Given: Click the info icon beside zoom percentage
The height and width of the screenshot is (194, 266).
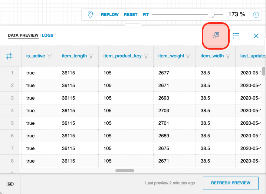Looking at the screenshot, I should click(x=256, y=15).
